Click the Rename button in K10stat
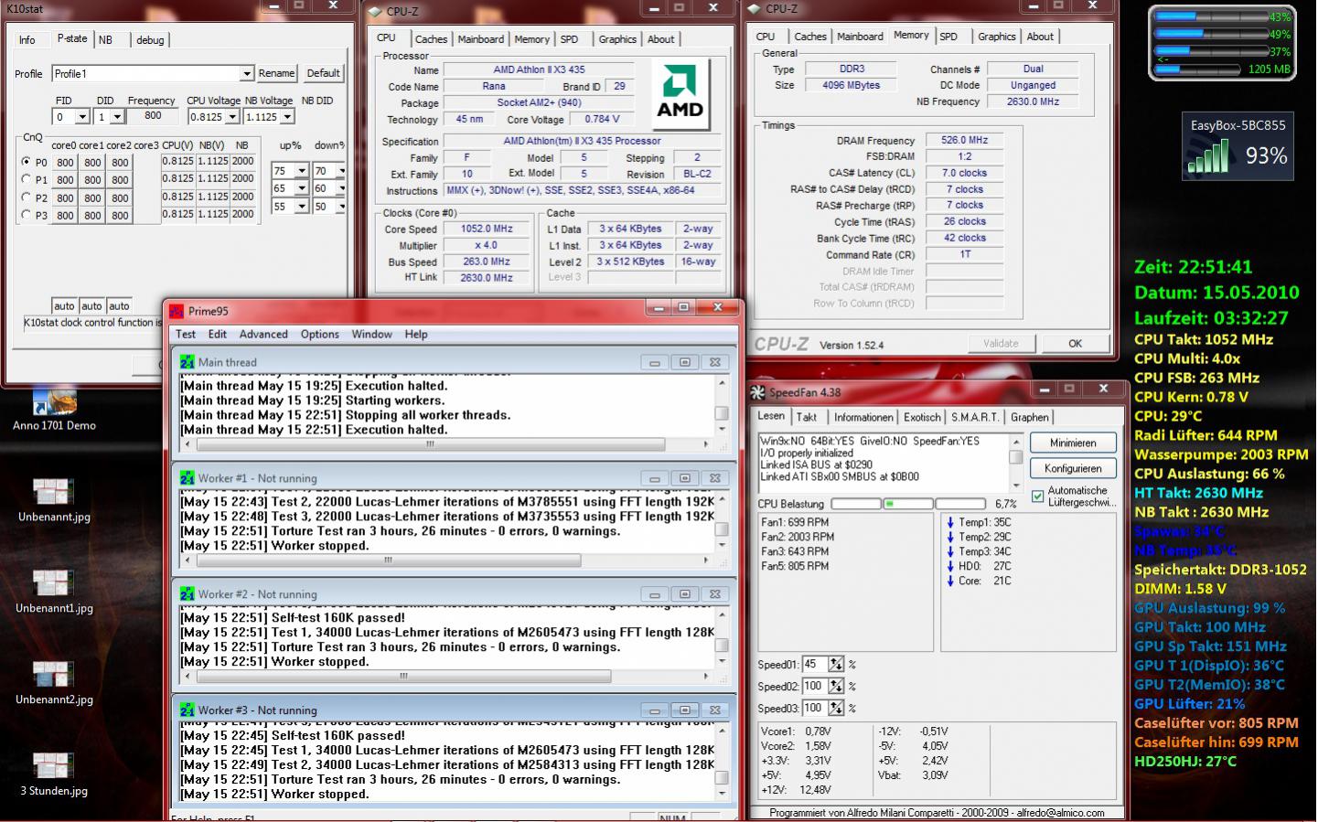The height and width of the screenshot is (822, 1318). (x=276, y=73)
